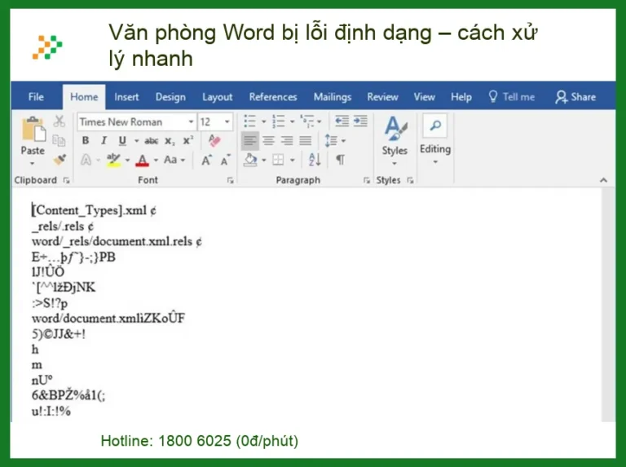Image resolution: width=626 pixels, height=467 pixels.
Task: Increase font size with grow icon
Action: [206, 160]
